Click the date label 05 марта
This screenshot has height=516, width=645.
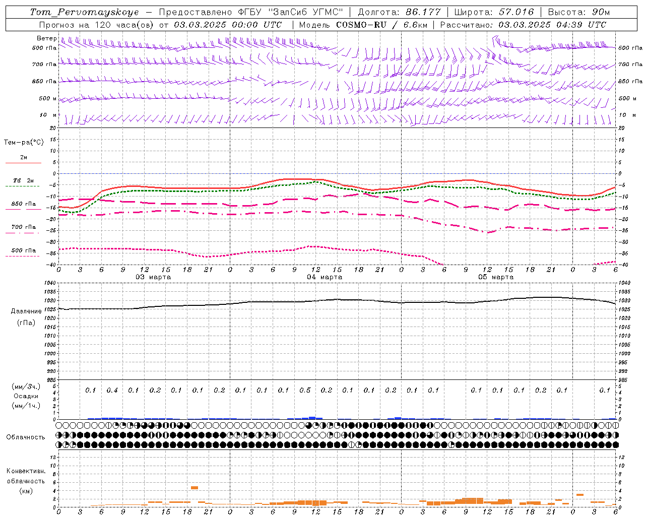496,277
